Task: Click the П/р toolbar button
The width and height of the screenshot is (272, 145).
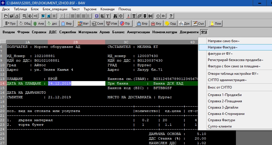Action: pyautogui.click(x=125, y=23)
